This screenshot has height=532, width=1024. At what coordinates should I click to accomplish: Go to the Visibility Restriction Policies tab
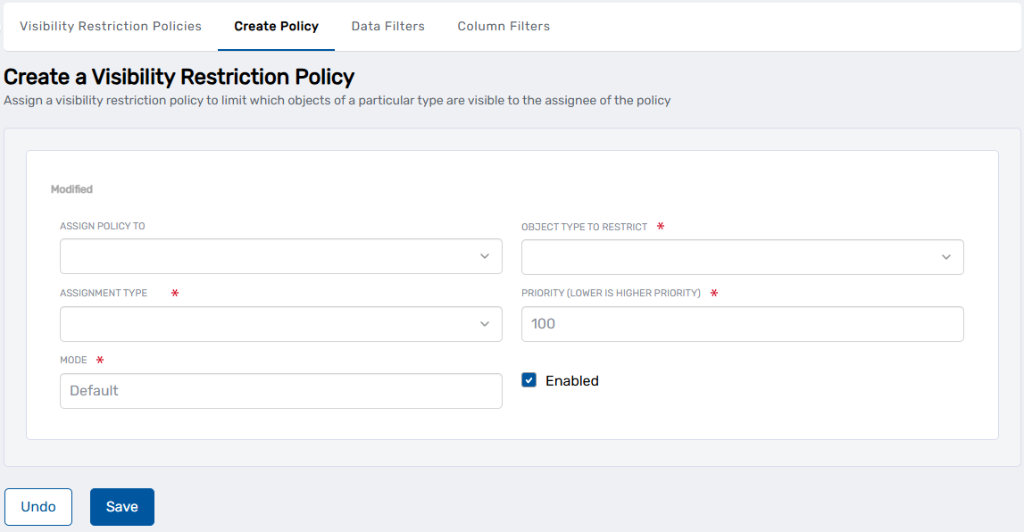pos(110,26)
